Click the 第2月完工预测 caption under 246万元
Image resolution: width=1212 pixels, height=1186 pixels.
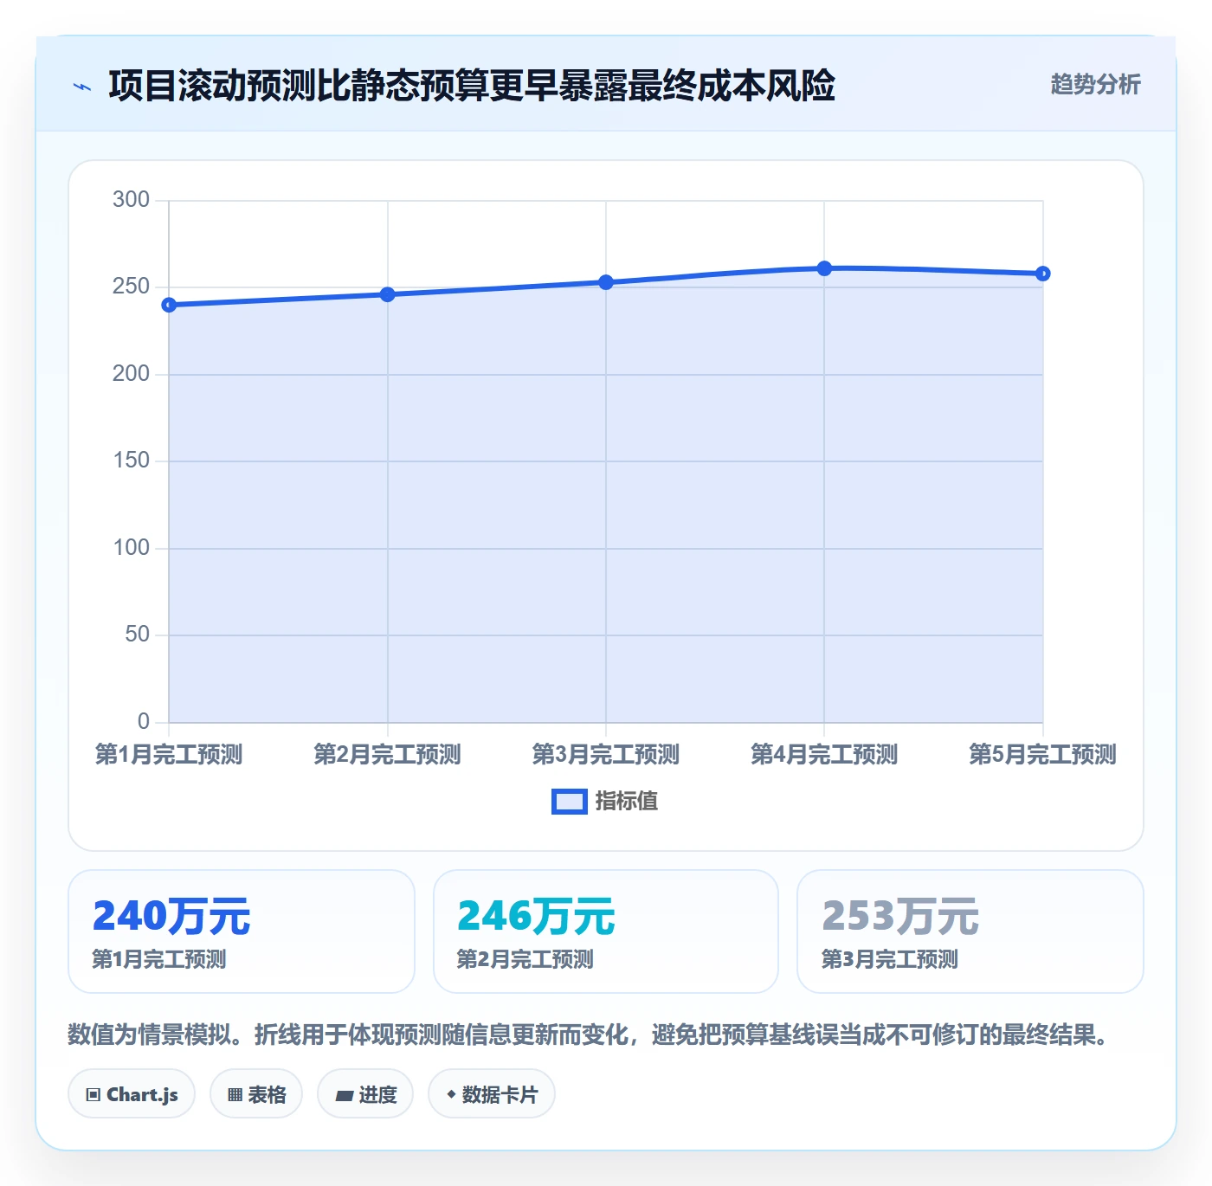(x=525, y=959)
